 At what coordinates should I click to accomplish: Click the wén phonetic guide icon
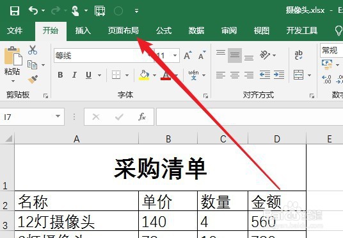pos(194,75)
